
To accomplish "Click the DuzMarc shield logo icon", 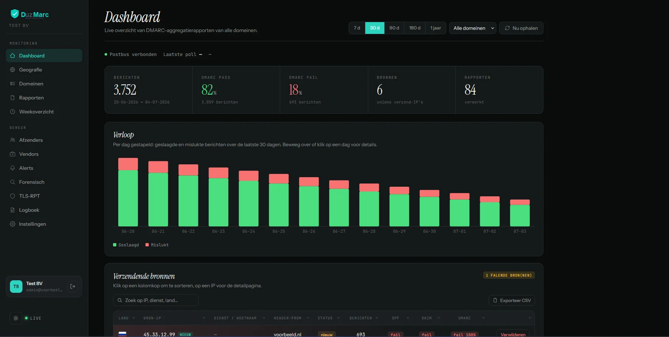I will tap(15, 14).
